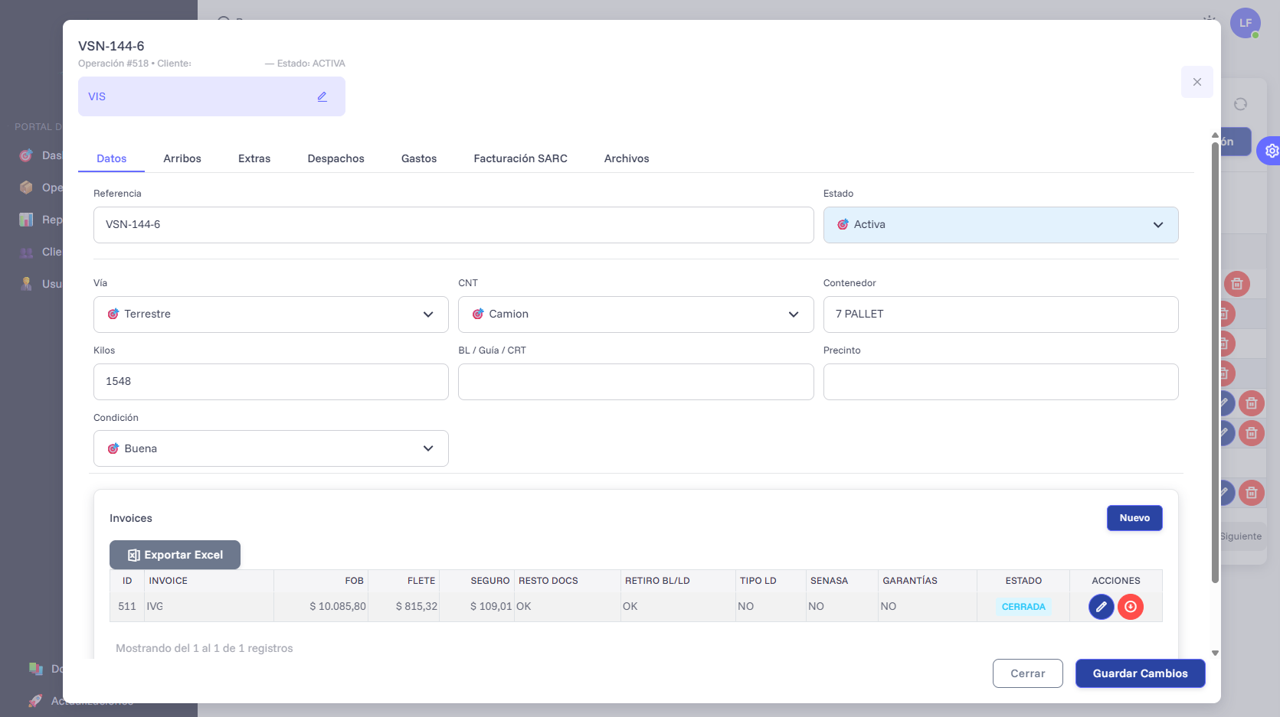Viewport: 1280px width, 717px height.
Task: Focus the Referencia field with VSN-144-6
Action: [453, 225]
